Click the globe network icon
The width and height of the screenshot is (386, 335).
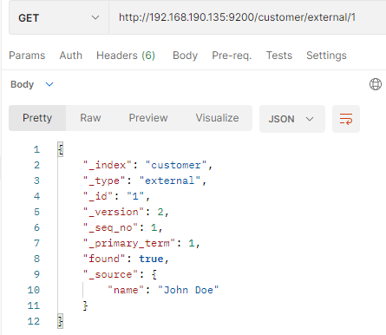(376, 84)
